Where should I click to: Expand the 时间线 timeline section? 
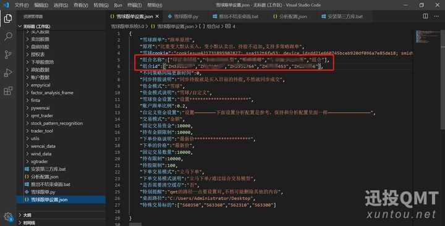[x=29, y=223]
